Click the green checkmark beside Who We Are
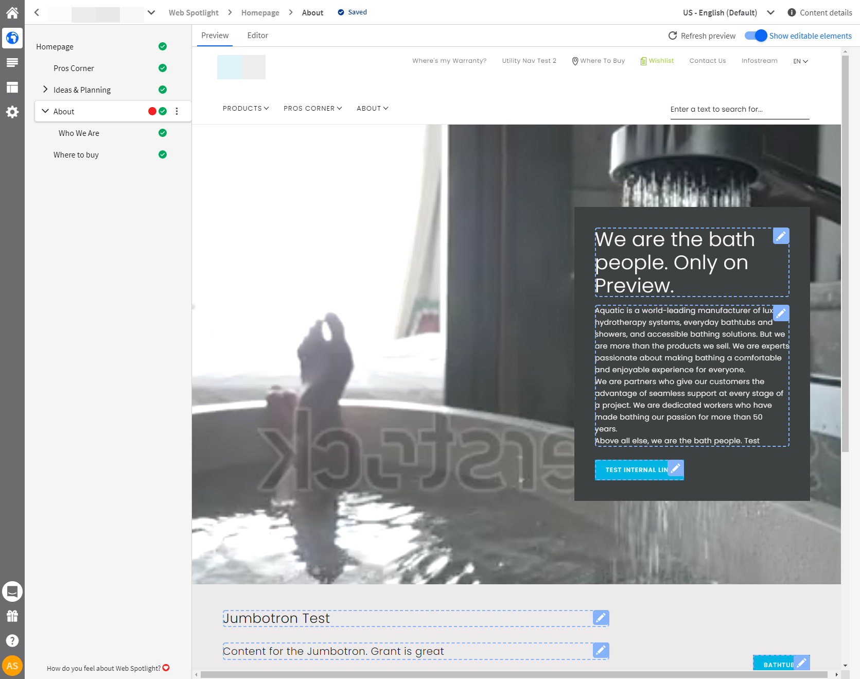The width and height of the screenshot is (860, 679). coord(162,133)
